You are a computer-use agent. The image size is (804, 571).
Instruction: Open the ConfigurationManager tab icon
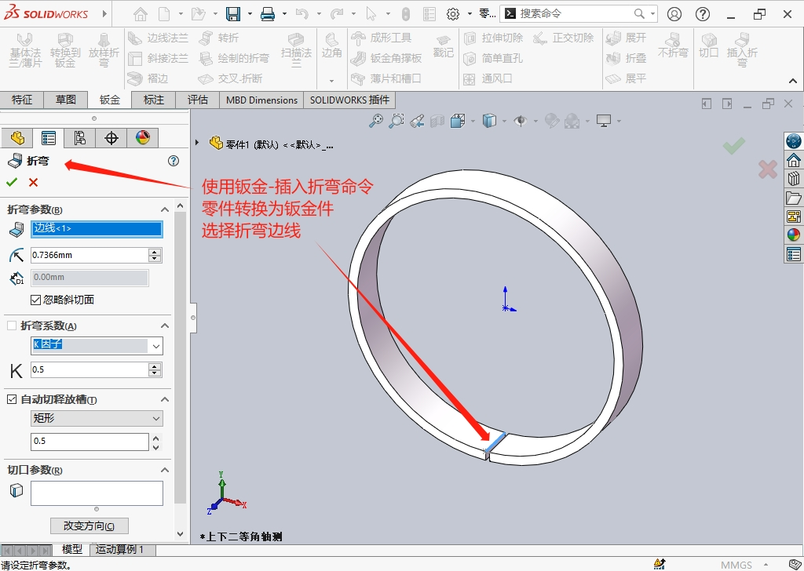coord(79,138)
